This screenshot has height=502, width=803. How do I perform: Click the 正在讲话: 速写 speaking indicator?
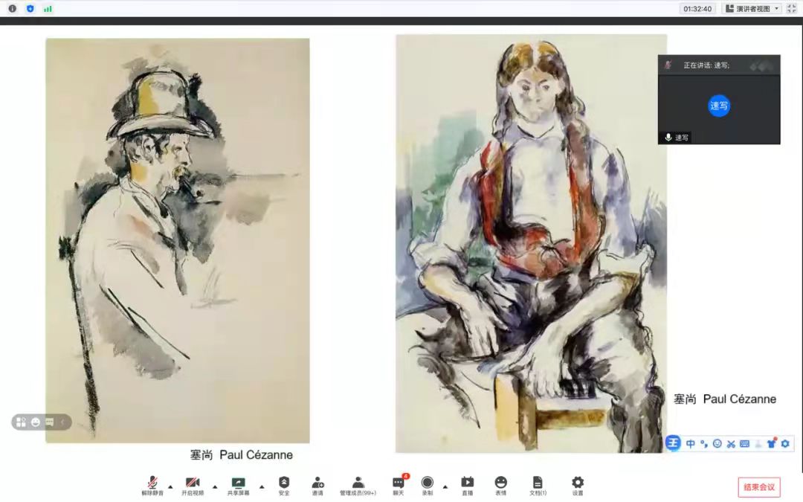706,65
